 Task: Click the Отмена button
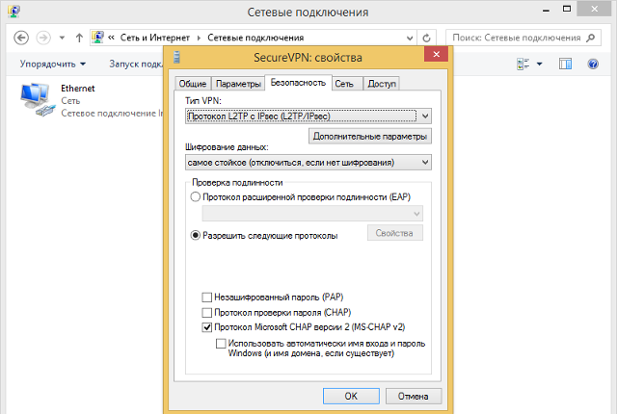tap(414, 396)
